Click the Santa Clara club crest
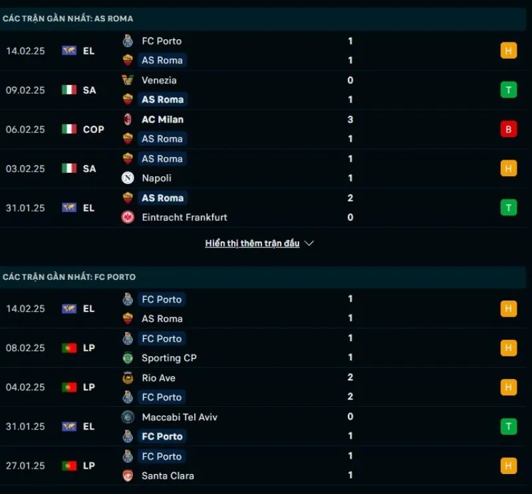 128,475
